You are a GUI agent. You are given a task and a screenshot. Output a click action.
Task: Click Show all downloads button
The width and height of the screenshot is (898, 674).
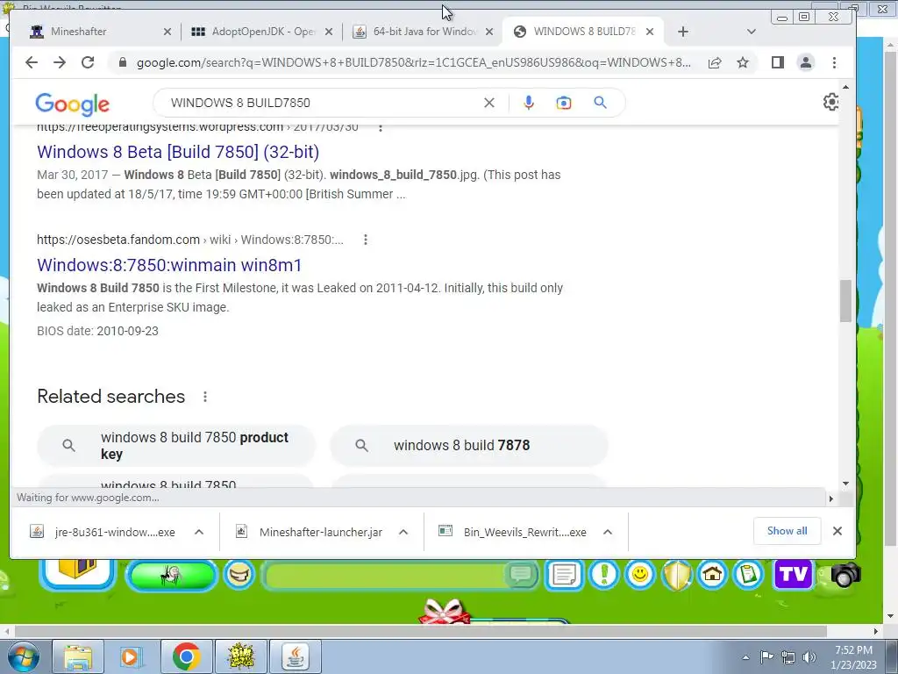coord(787,531)
